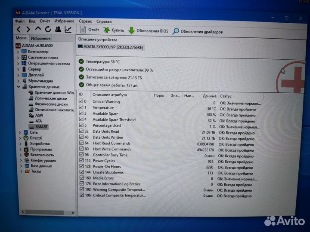
Task: Collapse the Хранение данных tree node
Action: point(19,87)
